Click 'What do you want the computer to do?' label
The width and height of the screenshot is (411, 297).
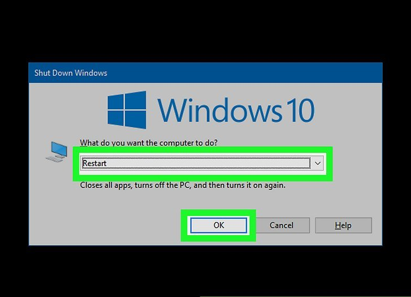tap(149, 143)
